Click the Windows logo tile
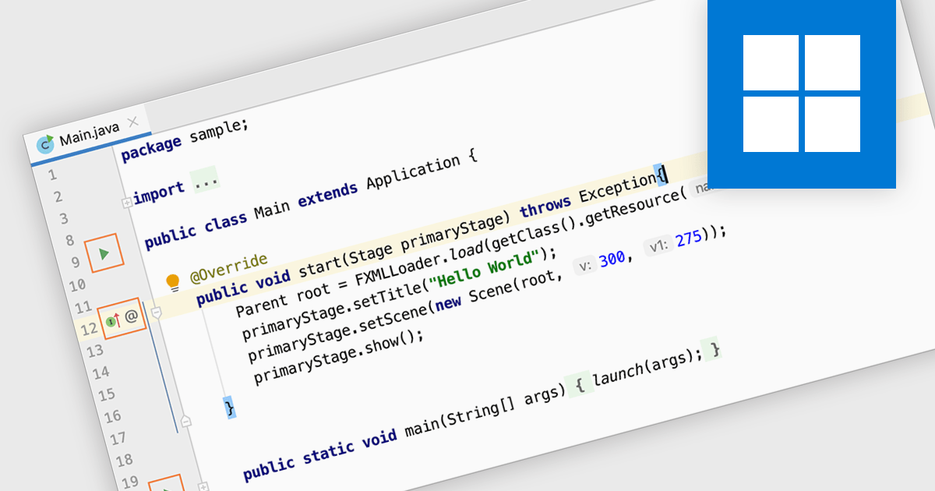 802,94
